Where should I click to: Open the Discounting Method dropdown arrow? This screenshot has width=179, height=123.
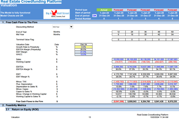(71, 27)
